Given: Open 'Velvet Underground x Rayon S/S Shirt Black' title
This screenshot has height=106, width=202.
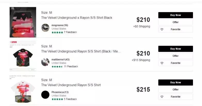Looking at the screenshot, I should (x=77, y=18).
